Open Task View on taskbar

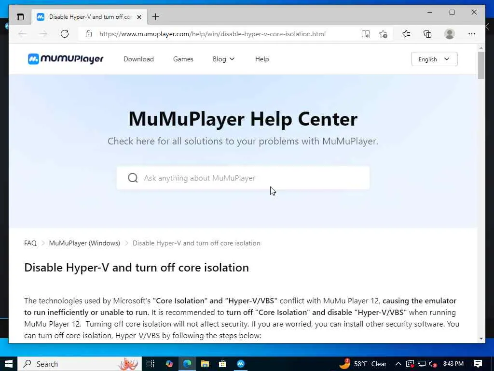point(151,364)
